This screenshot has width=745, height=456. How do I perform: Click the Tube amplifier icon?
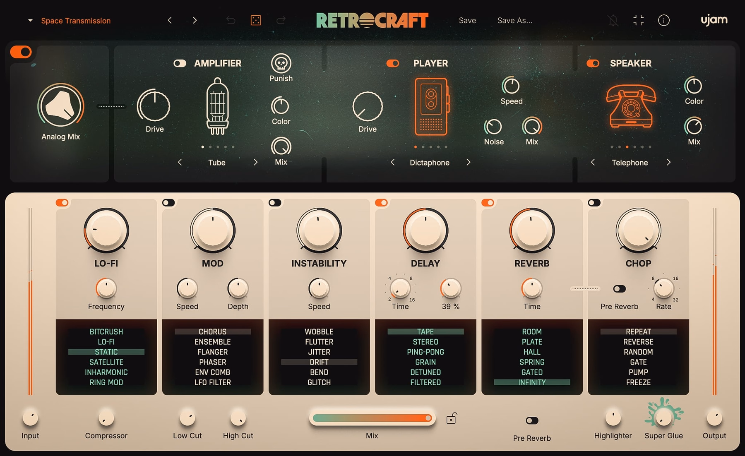[217, 106]
